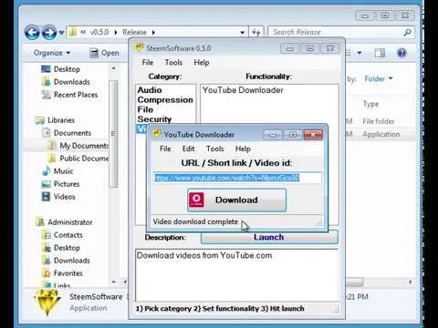Select Audio category
This screenshot has width=438, height=328.
pyautogui.click(x=150, y=90)
